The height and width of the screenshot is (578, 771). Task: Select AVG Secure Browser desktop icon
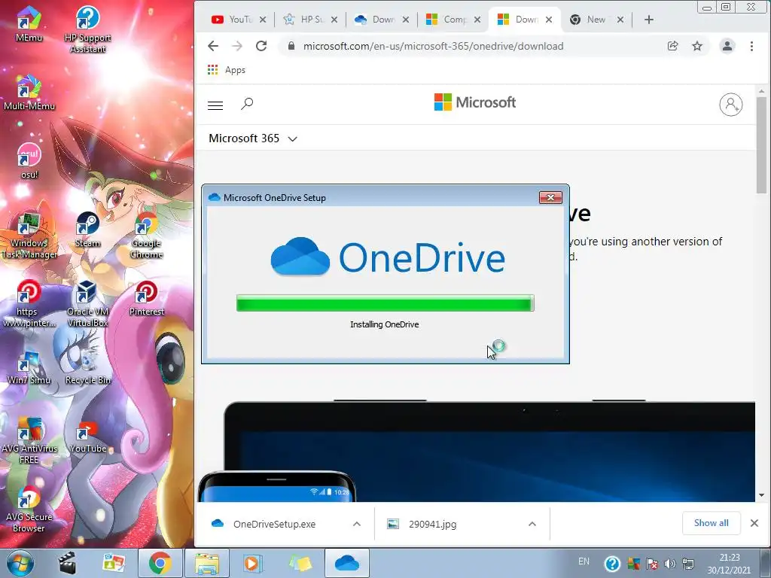pyautogui.click(x=29, y=510)
